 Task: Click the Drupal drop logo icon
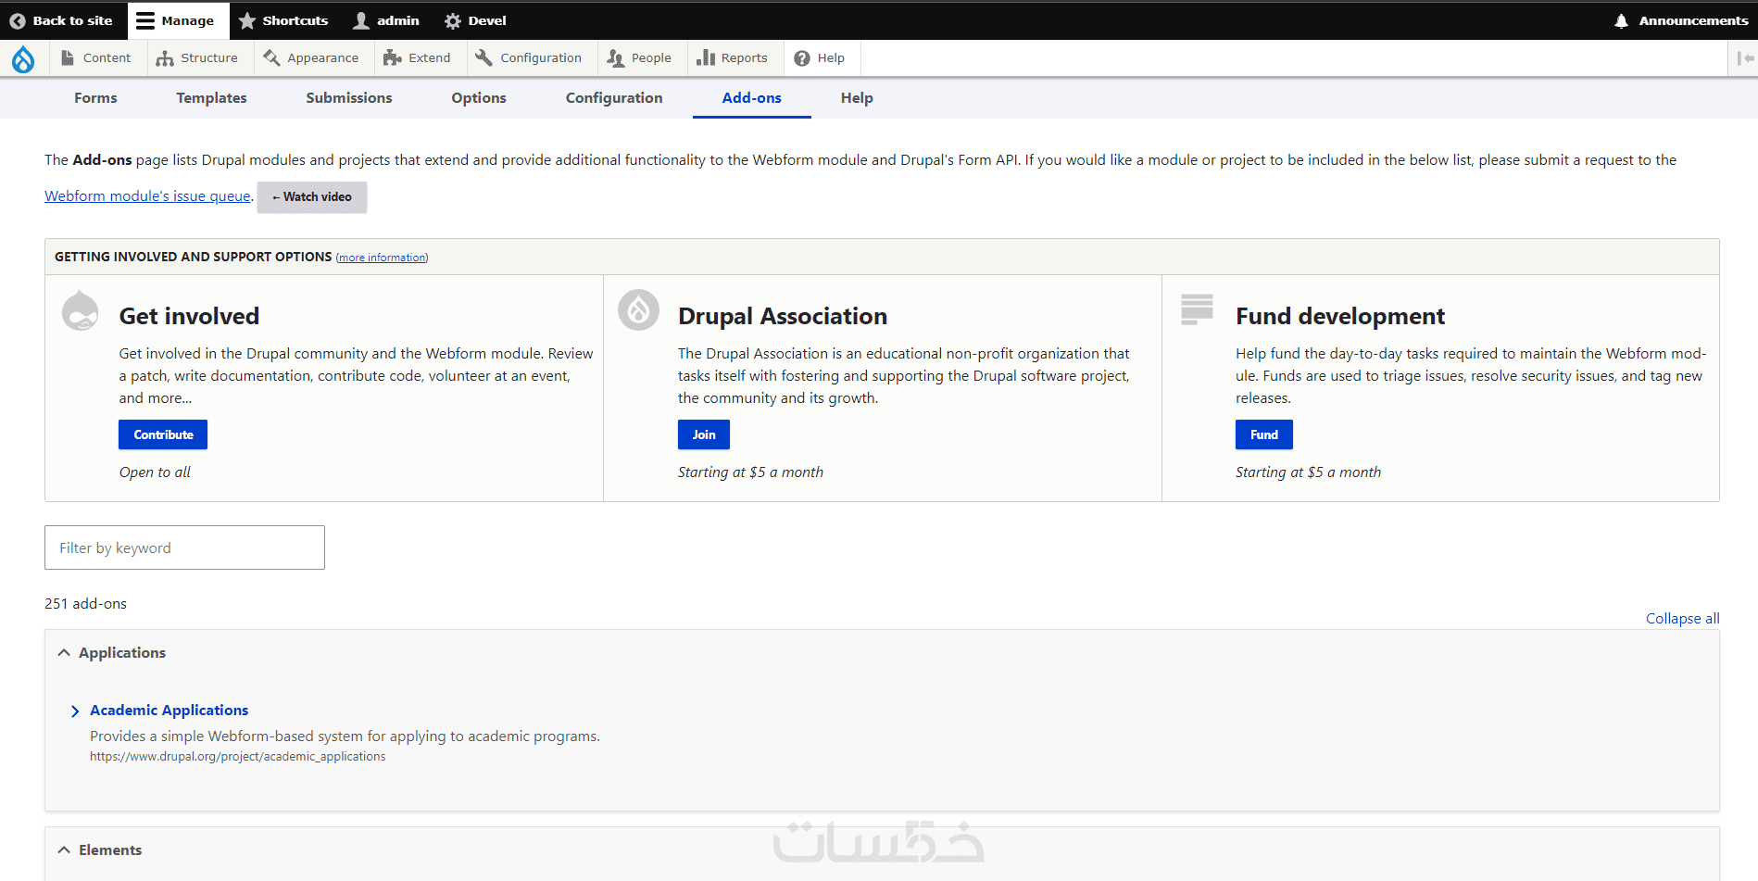click(23, 58)
